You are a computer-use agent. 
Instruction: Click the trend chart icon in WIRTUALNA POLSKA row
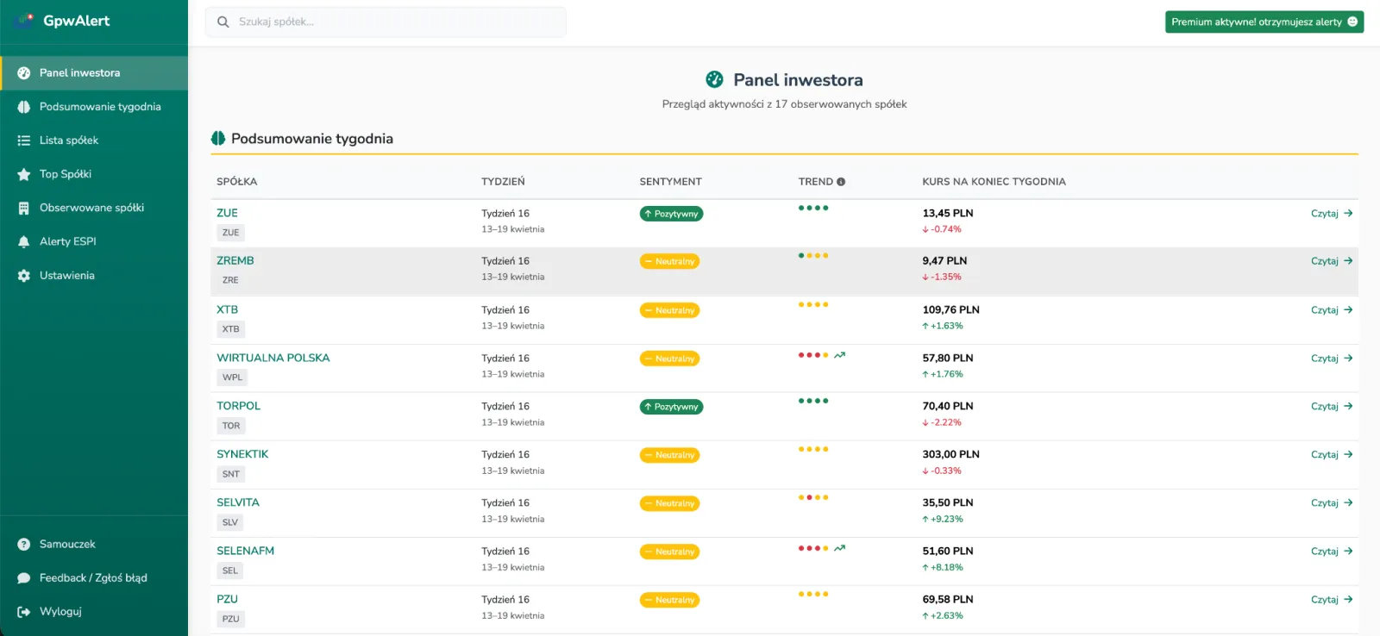point(840,355)
